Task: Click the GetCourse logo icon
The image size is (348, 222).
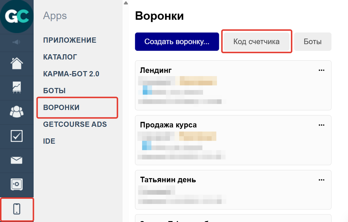Action: point(17,17)
